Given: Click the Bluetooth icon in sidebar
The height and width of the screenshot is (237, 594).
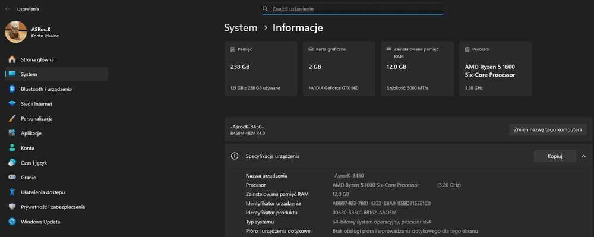Looking at the screenshot, I should tap(12, 89).
